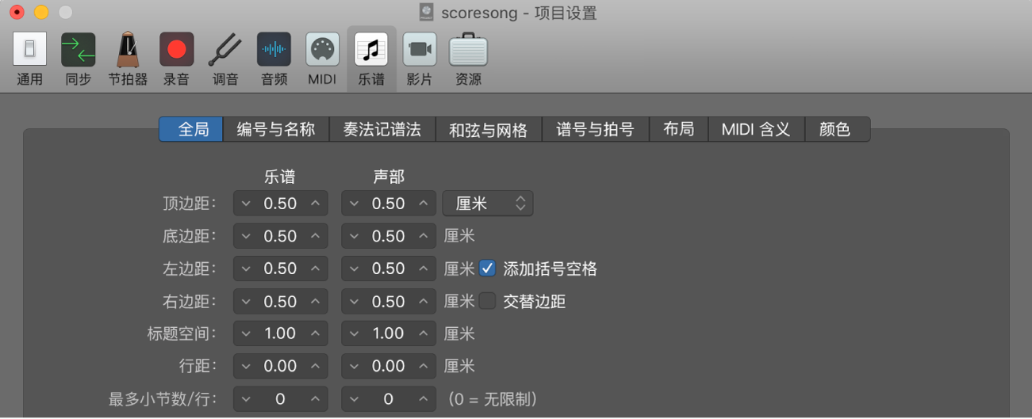The height and width of the screenshot is (419, 1032).
Task: Increase 左边距 乐谱 value
Action: (315, 269)
